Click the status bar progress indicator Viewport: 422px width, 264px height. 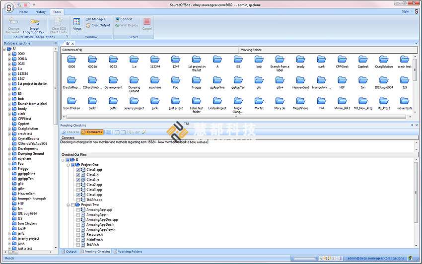click(305, 259)
